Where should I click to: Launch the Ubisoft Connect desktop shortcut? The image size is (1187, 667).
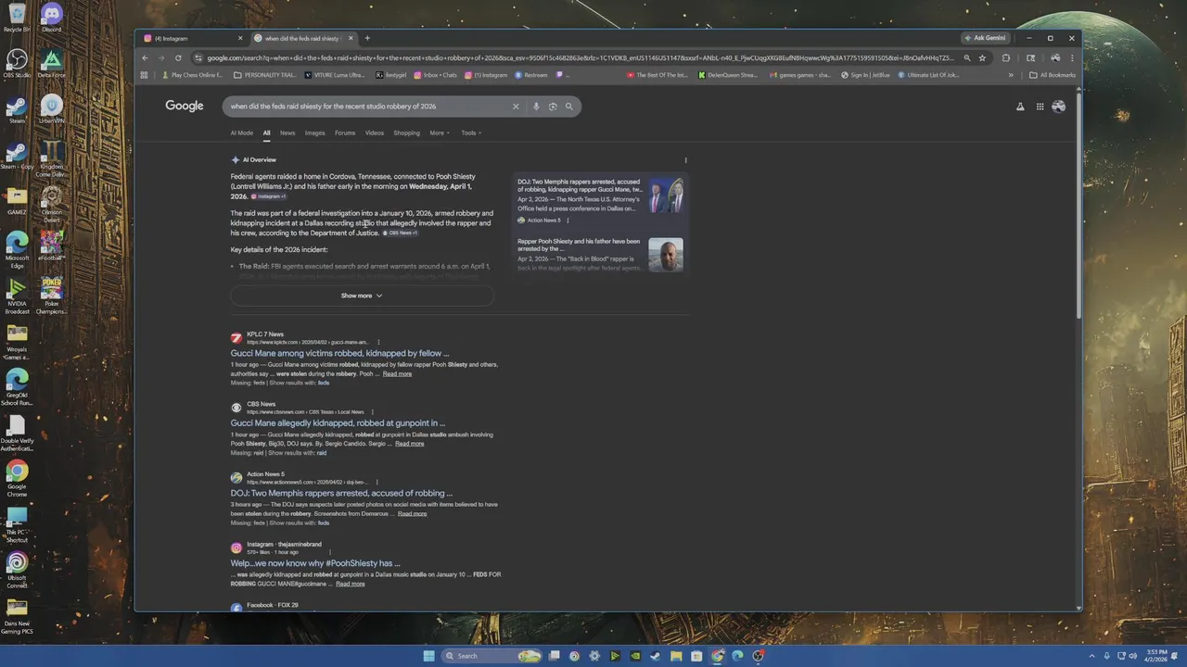[17, 570]
